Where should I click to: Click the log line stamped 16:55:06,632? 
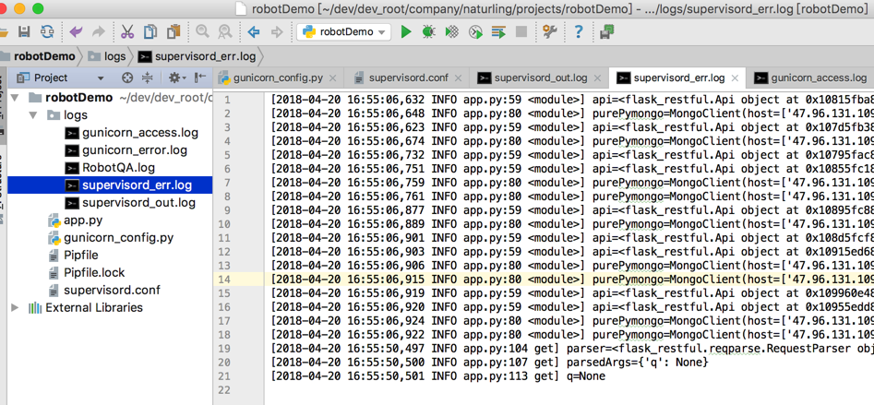click(572, 100)
